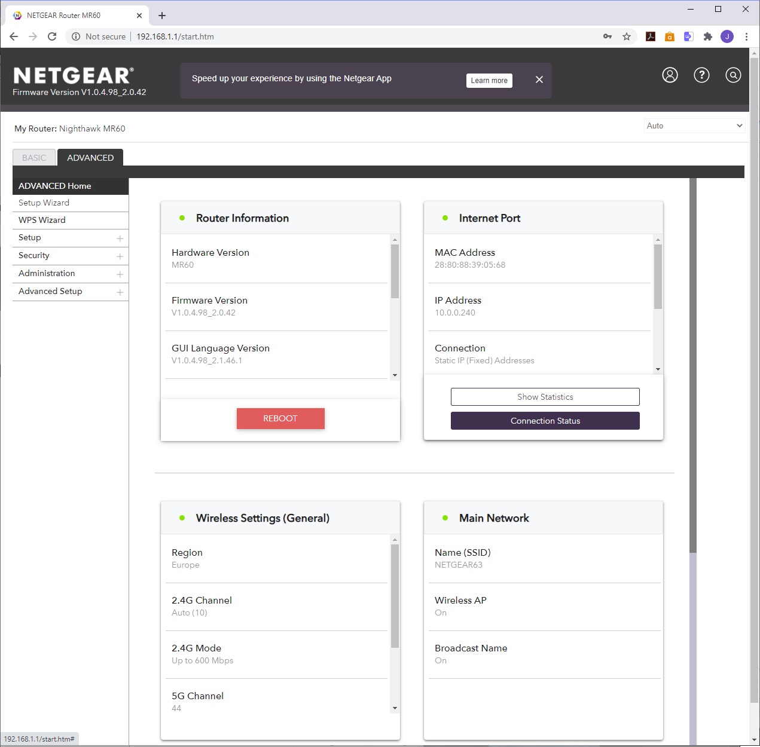This screenshot has height=747, width=760.
Task: Close the NETGEAR Router MR60 tab
Action: coord(139,16)
